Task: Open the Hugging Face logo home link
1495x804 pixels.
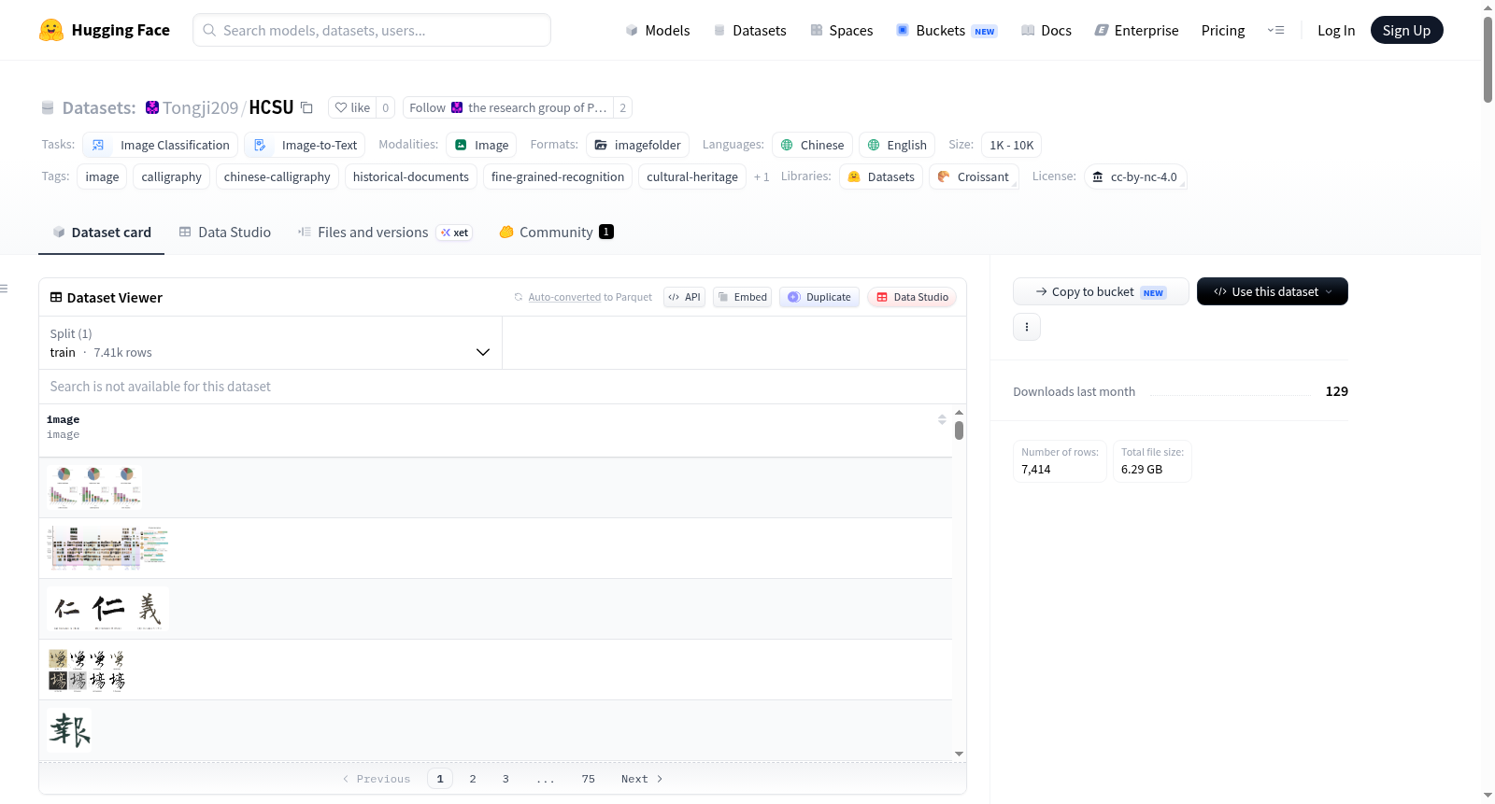Action: coord(105,30)
